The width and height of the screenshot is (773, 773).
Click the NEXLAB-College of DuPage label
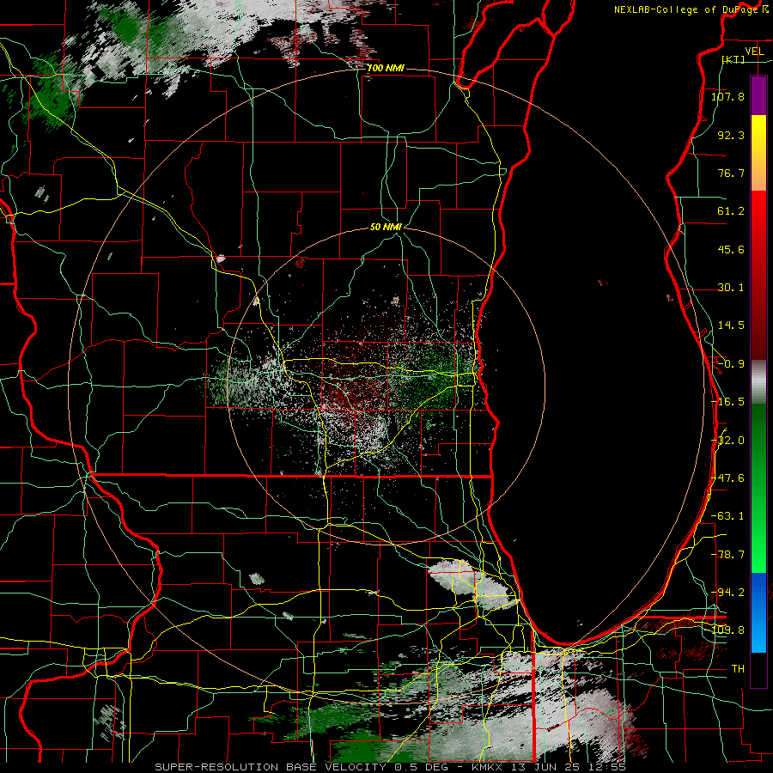tap(687, 9)
